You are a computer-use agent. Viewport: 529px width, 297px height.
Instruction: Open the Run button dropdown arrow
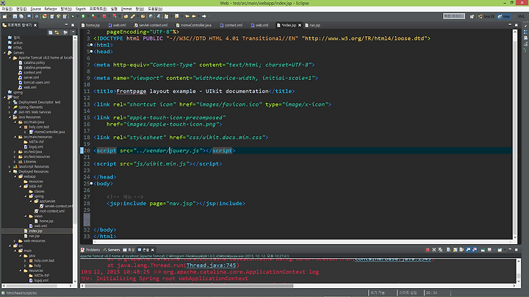point(87,16)
